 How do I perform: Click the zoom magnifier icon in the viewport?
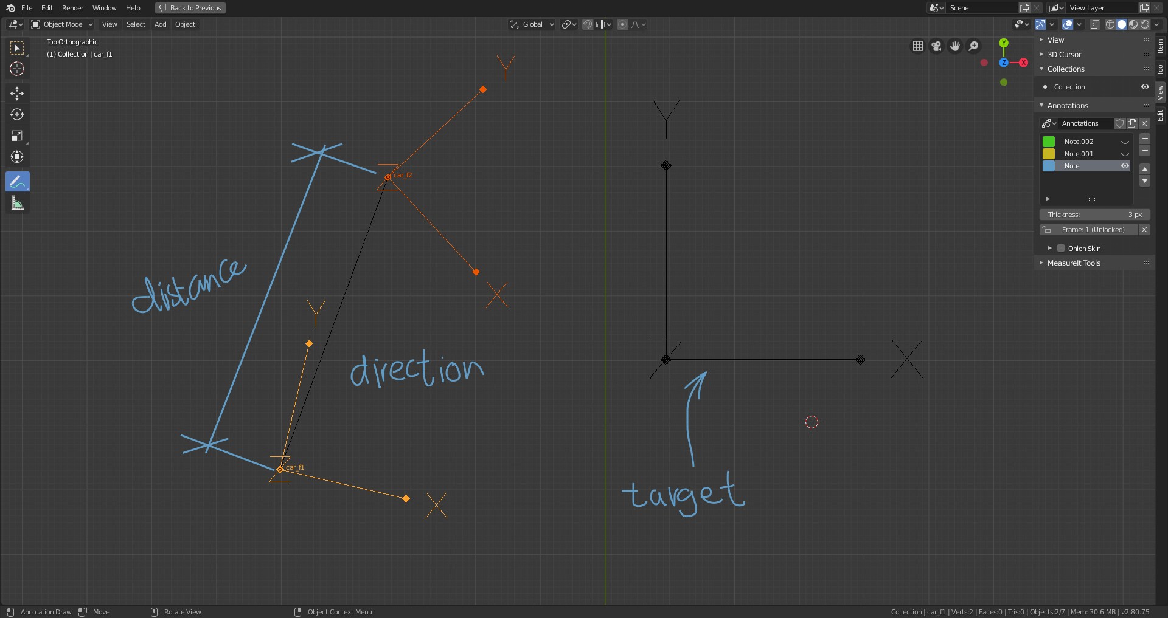coord(974,46)
